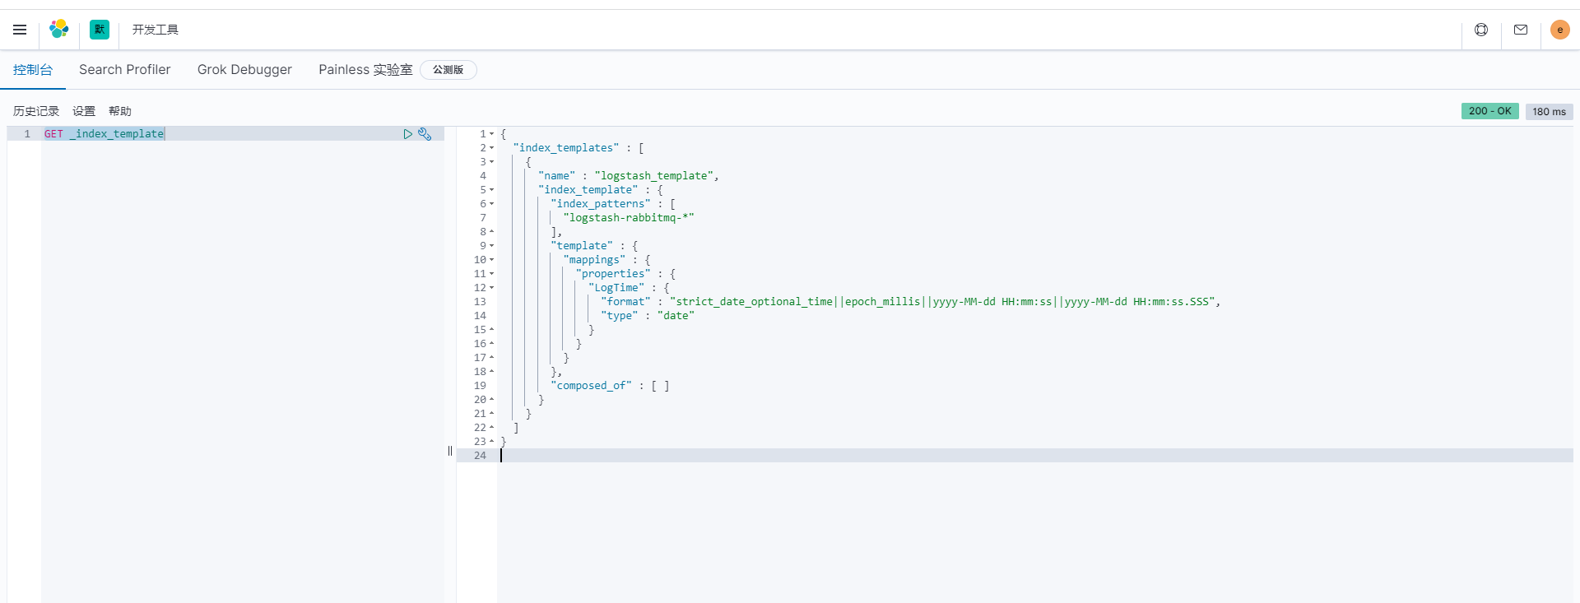The width and height of the screenshot is (1580, 603).
Task: Click the "type" key on line 14
Action: (620, 316)
